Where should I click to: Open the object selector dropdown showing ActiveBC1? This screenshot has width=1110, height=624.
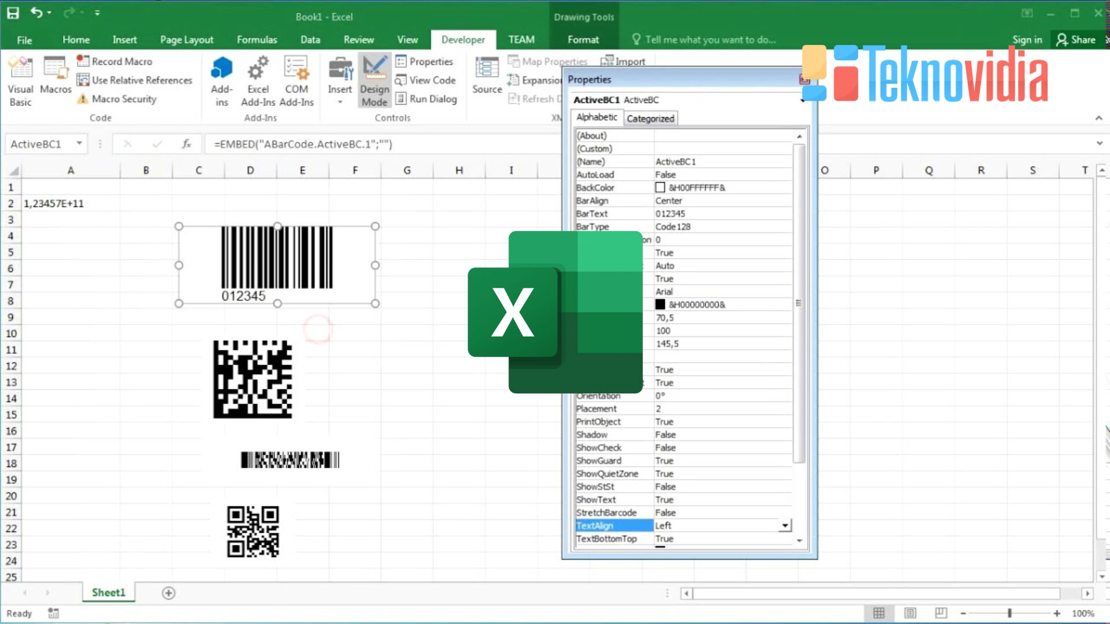[x=801, y=99]
